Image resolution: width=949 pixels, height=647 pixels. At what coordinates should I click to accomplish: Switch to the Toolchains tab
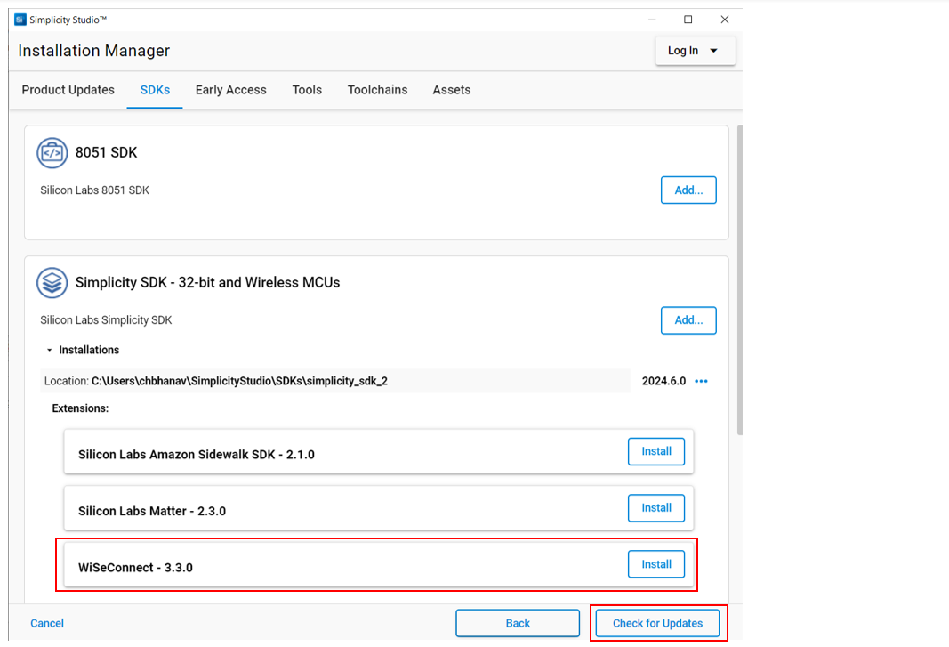(377, 90)
